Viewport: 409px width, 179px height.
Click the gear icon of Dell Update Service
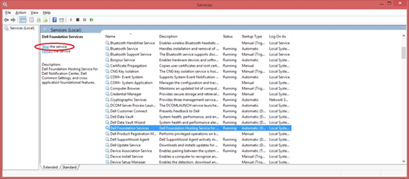click(107, 145)
